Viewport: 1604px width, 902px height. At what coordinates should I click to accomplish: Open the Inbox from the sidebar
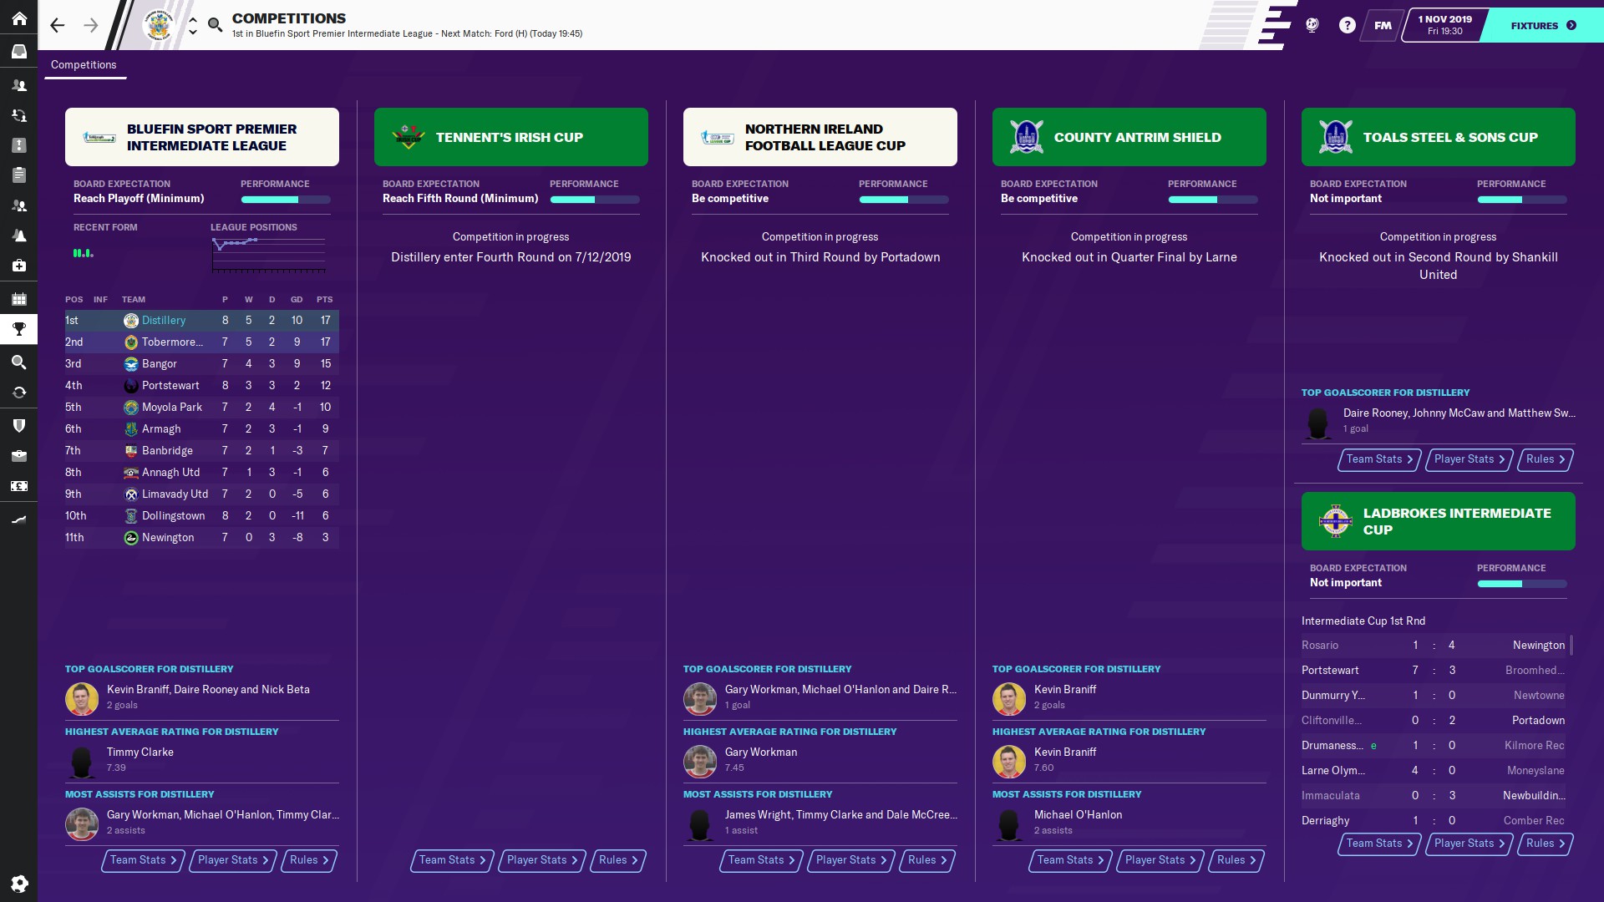[x=18, y=51]
